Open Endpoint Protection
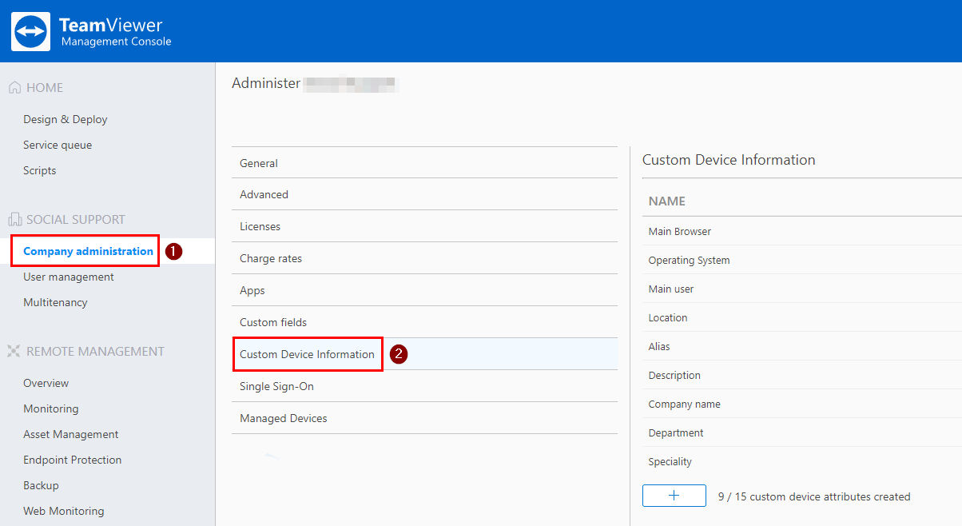Screen dimensions: 962x526 tap(73, 460)
